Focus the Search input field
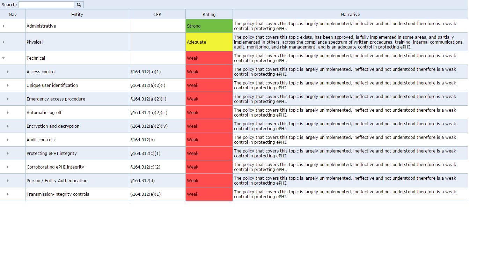This screenshot has height=268, width=477. [46, 5]
